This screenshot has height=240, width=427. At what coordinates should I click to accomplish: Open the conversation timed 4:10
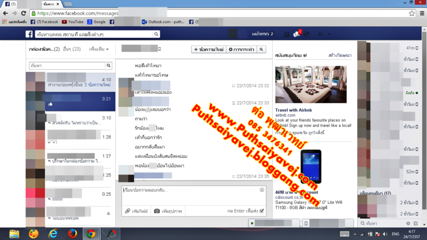[x=70, y=82]
